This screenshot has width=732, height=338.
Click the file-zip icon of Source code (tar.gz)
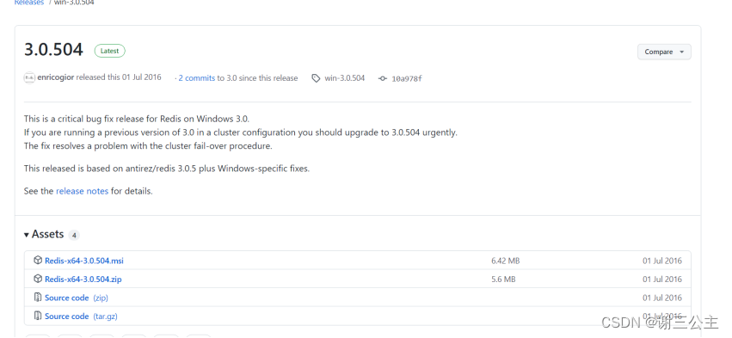coord(38,316)
